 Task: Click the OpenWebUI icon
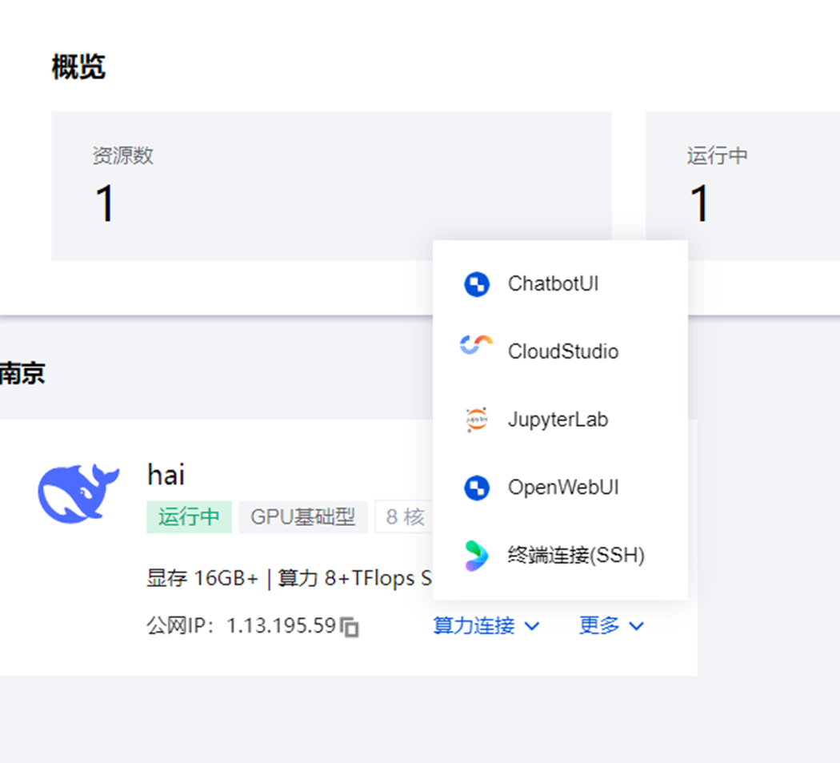[475, 487]
